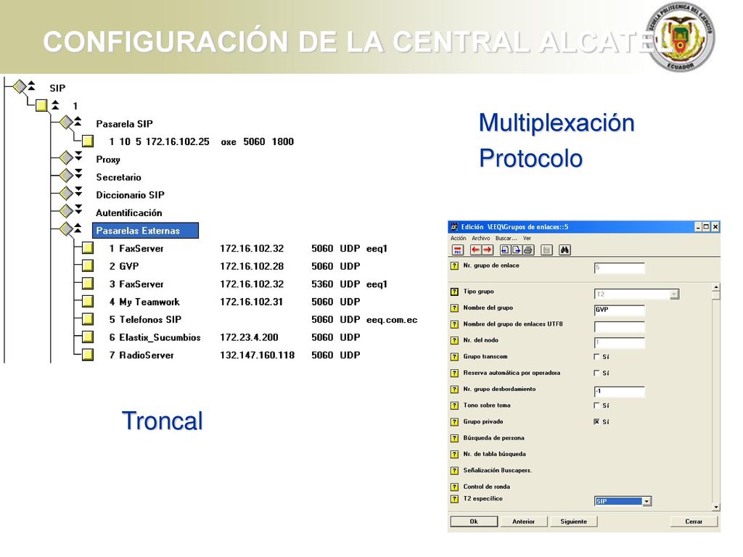The image size is (743, 557).
Task: Expand the Autentificación tree node
Action: 78,210
